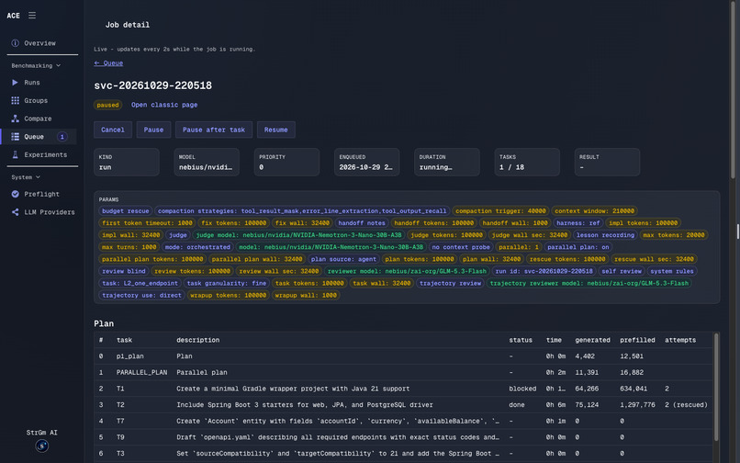The width and height of the screenshot is (740, 463).
Task: Resume the paused job
Action: (276, 130)
